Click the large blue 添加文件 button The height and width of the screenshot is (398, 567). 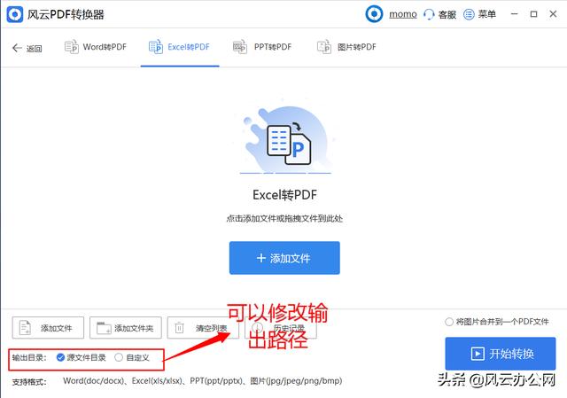pos(284,258)
